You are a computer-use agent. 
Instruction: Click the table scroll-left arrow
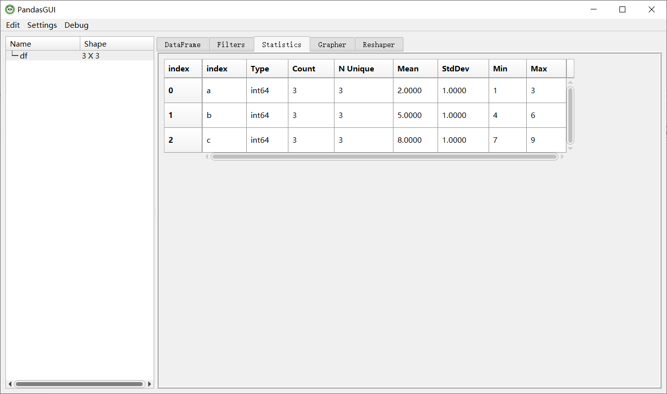(x=207, y=157)
